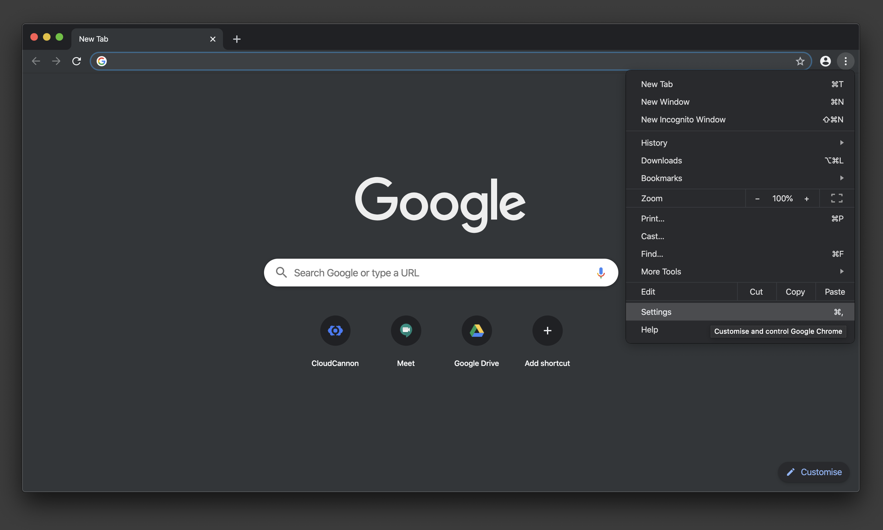Open the profile avatar icon

(825, 61)
